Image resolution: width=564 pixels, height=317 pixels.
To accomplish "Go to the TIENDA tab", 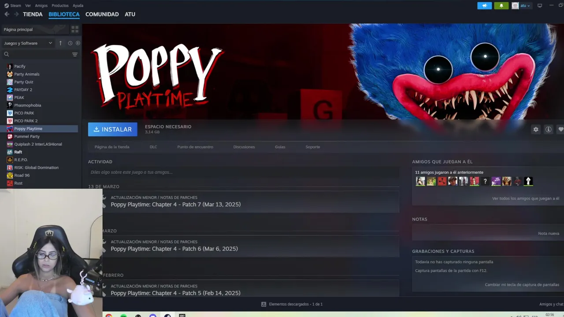I will pos(33,14).
